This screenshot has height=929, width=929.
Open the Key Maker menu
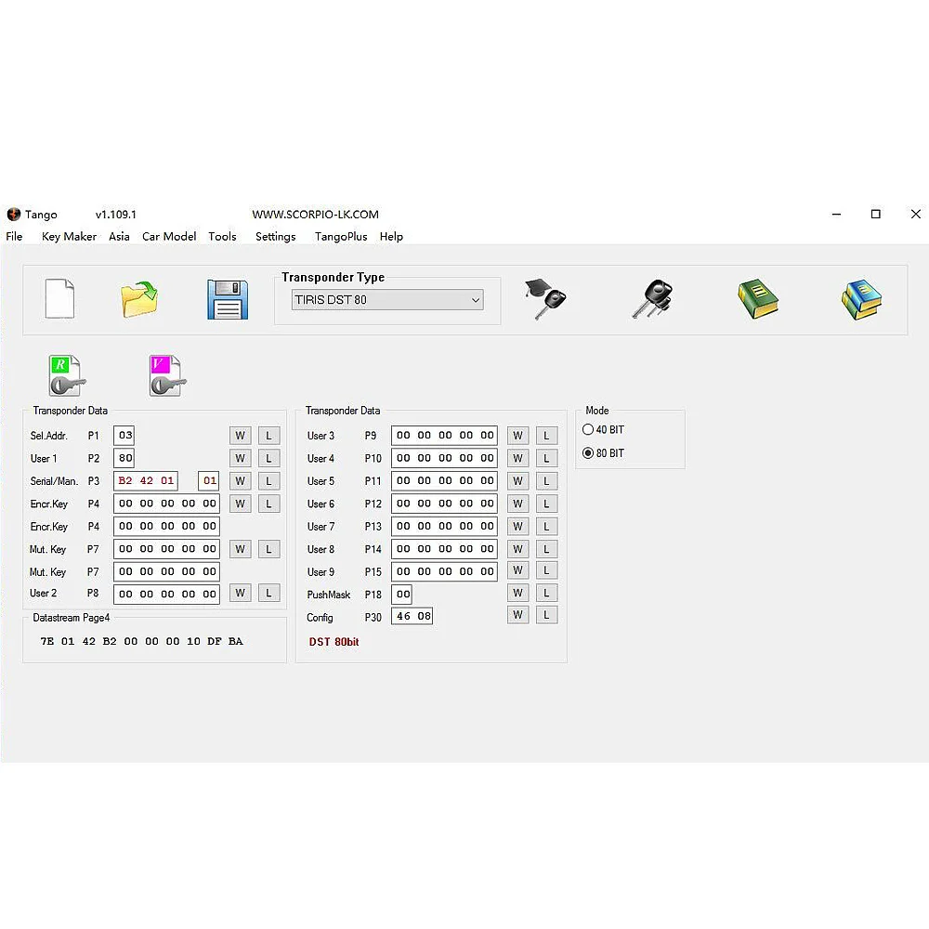tap(69, 236)
